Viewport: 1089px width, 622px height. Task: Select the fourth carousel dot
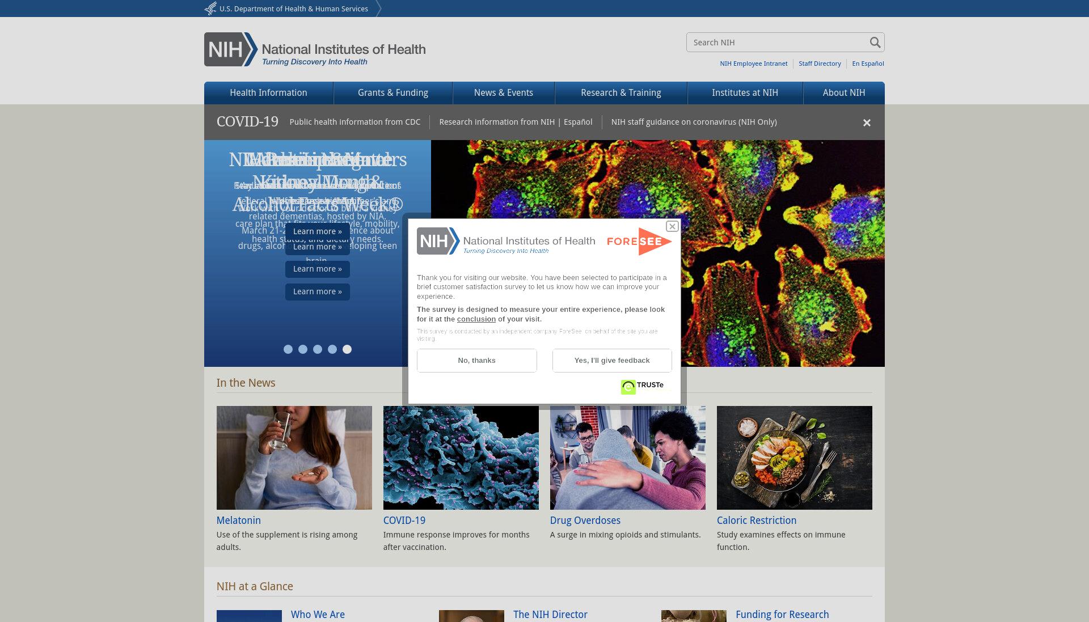pos(332,349)
